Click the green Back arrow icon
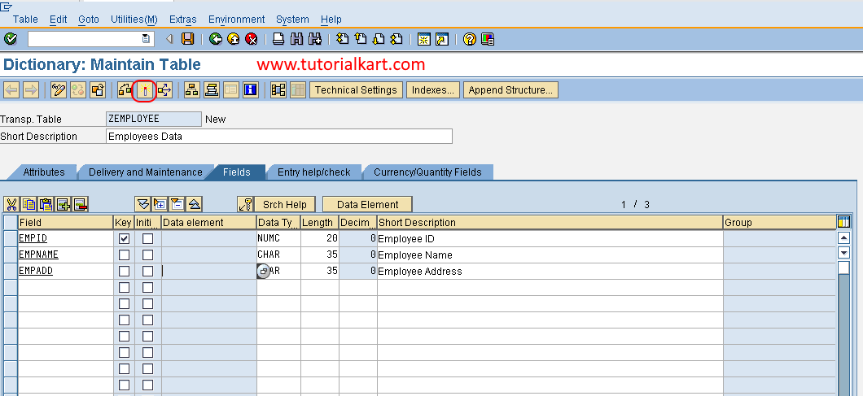Screen dimensions: 863x396 pos(216,39)
